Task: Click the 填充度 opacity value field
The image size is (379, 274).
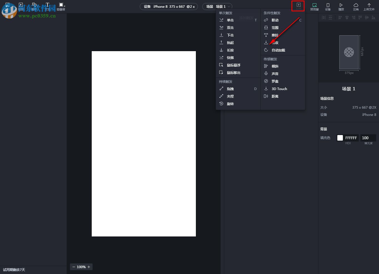Action: click(x=368, y=138)
